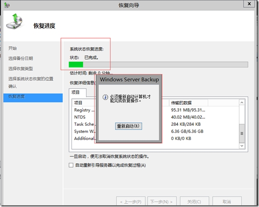
Task: Click the list scroll down arrow
Action: (242, 145)
